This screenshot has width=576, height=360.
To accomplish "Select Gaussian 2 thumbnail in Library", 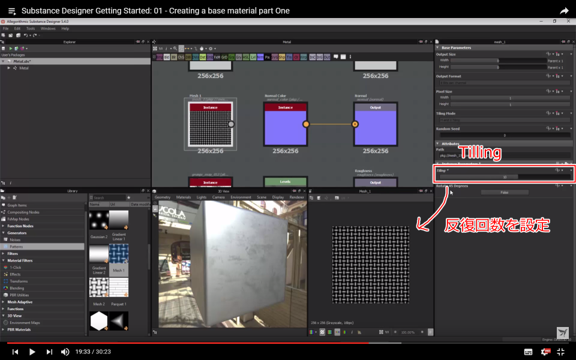I will tap(99, 220).
